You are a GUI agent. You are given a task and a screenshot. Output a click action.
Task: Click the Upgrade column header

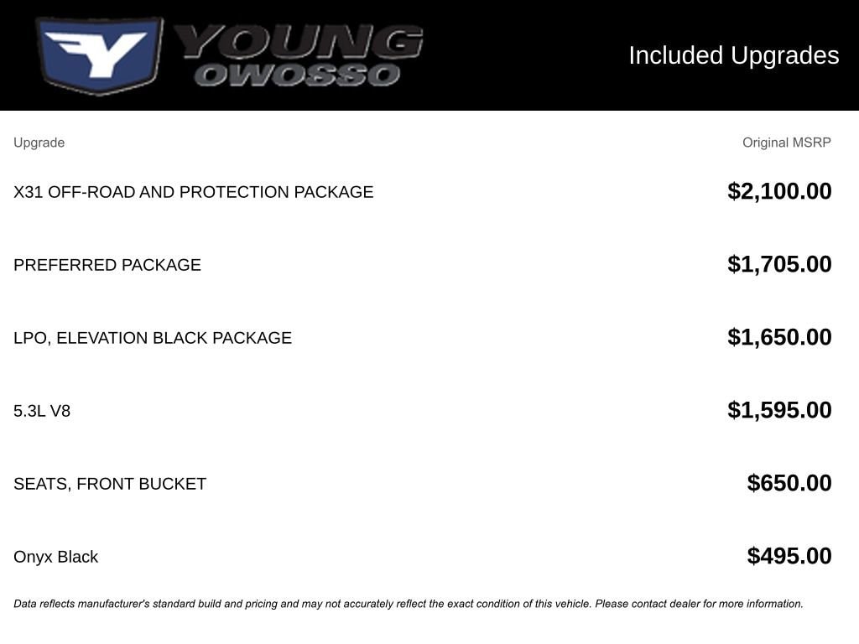39,143
